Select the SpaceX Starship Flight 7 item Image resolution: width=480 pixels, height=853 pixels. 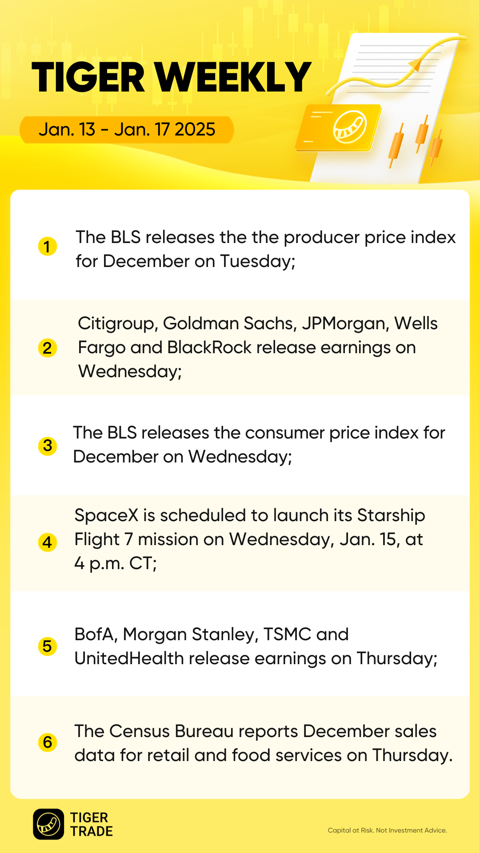(x=249, y=539)
